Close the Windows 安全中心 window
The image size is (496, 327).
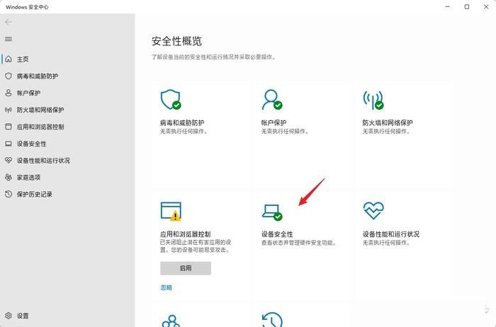[486, 6]
